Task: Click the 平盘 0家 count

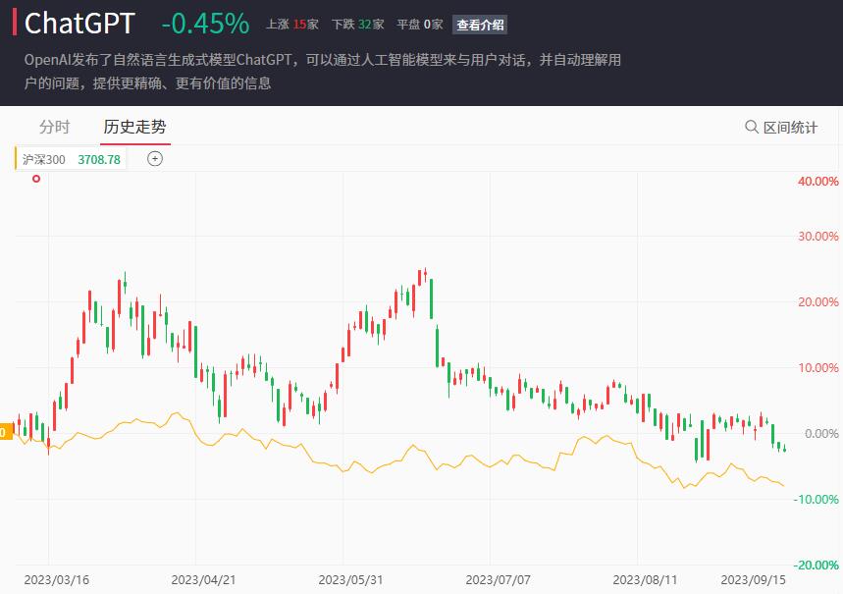Action: 420,25
